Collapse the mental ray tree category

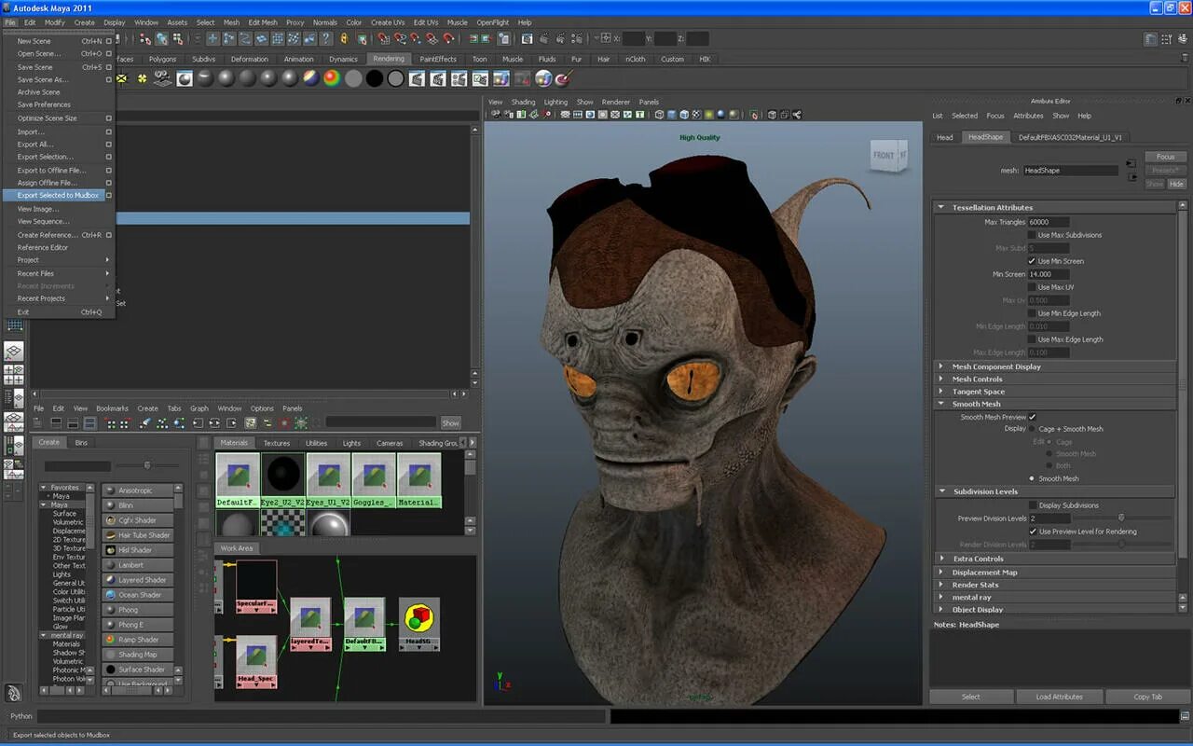pos(43,636)
